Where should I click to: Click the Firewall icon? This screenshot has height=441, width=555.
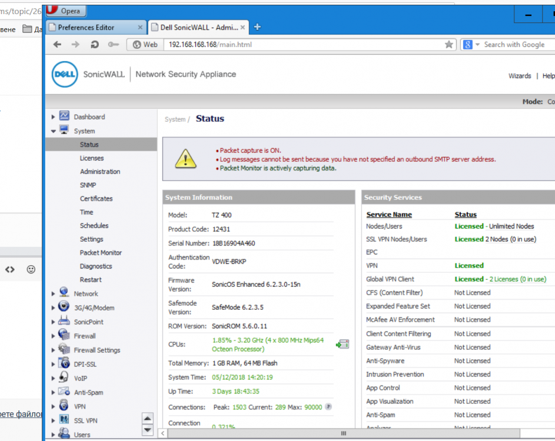(x=64, y=335)
